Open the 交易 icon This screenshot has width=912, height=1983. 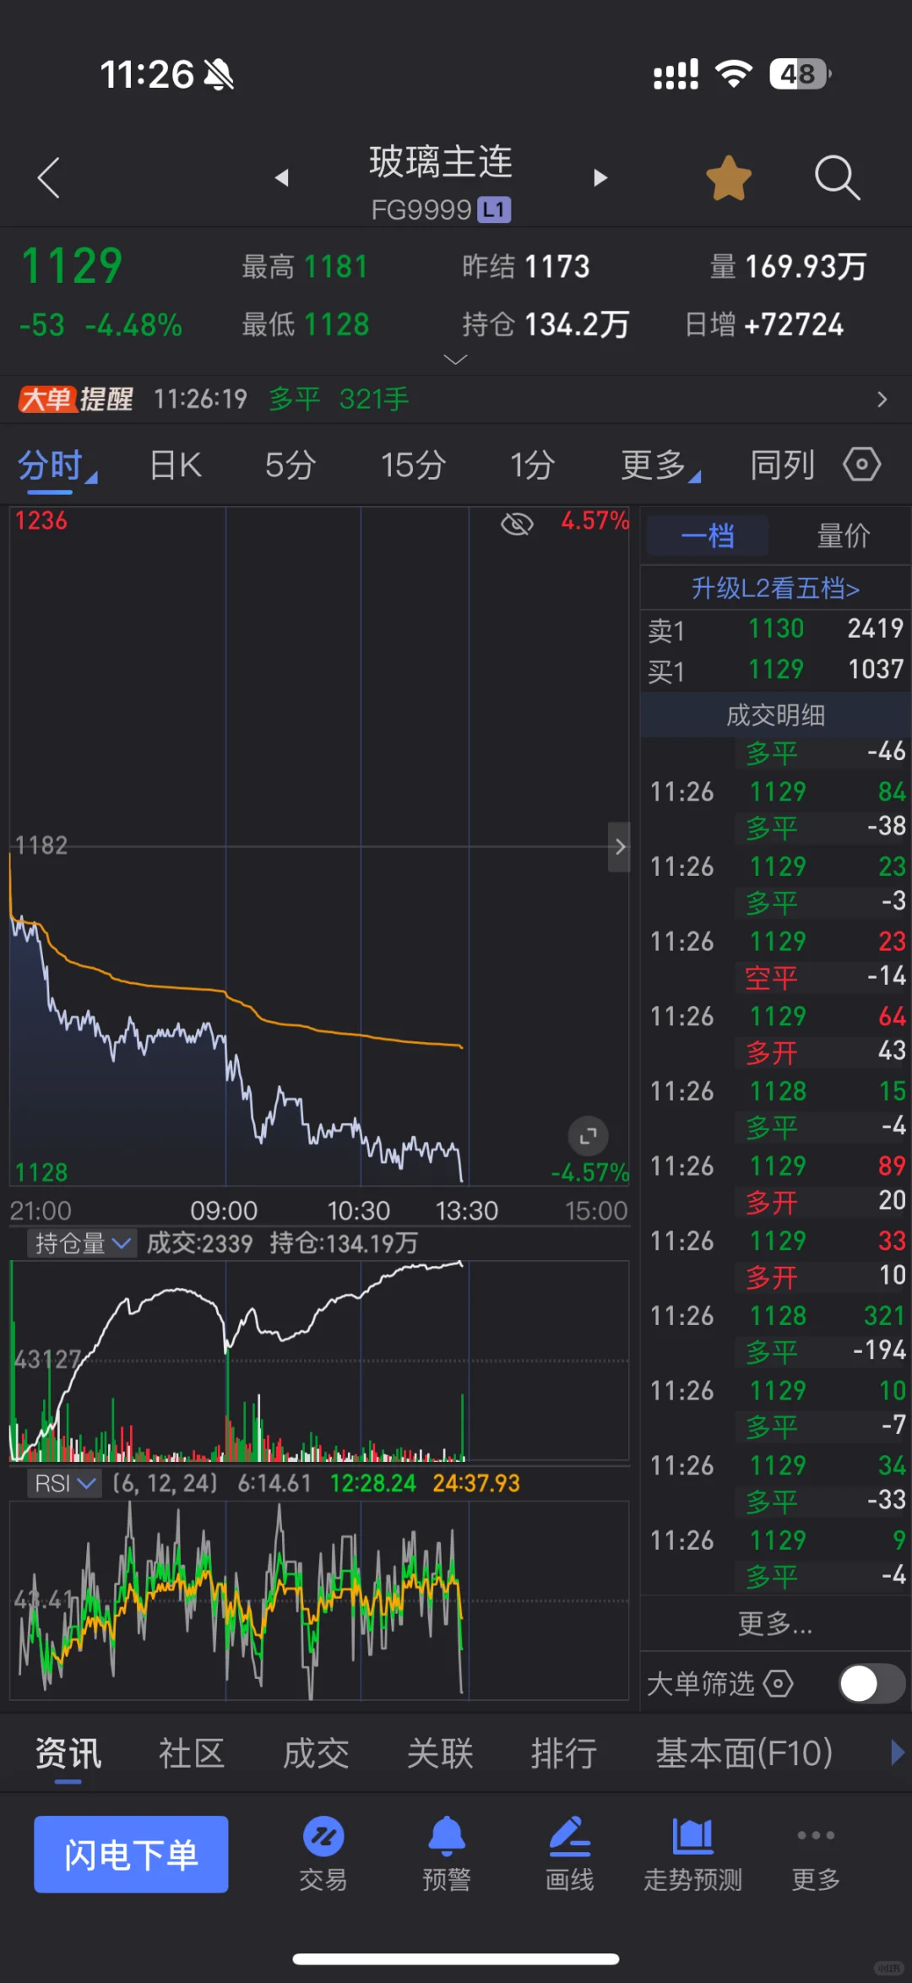[x=323, y=1853]
